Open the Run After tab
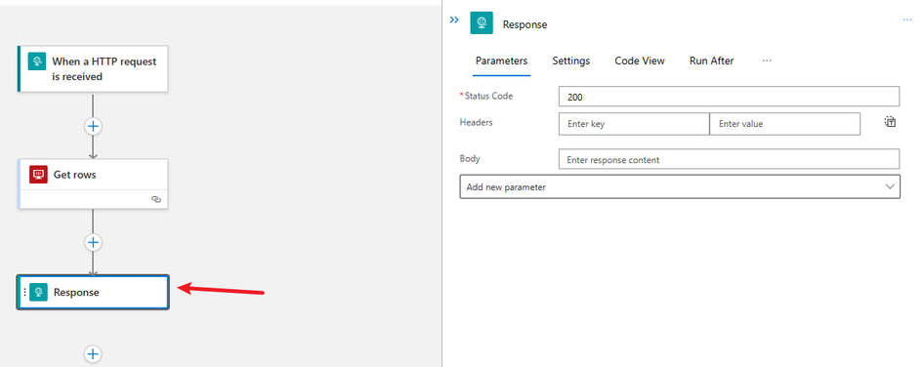 711,61
